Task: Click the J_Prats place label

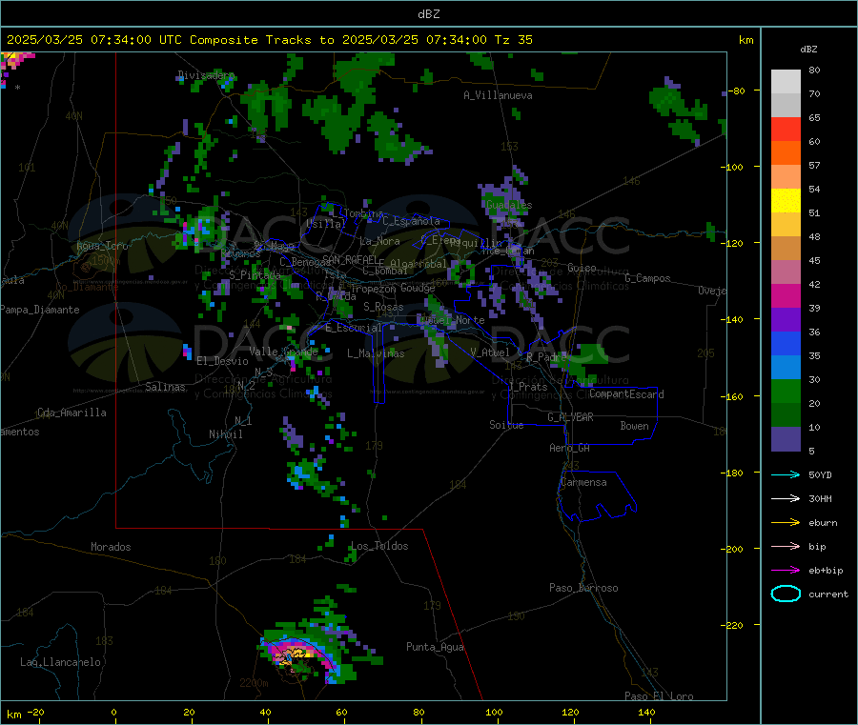Action: [x=527, y=387]
